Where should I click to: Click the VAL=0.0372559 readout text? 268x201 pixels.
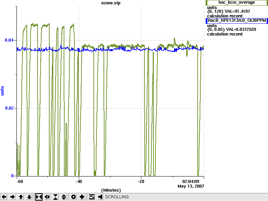pos(241,29)
